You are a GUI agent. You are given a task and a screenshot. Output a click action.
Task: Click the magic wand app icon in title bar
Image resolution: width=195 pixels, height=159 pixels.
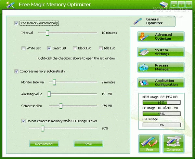coord(11,5)
